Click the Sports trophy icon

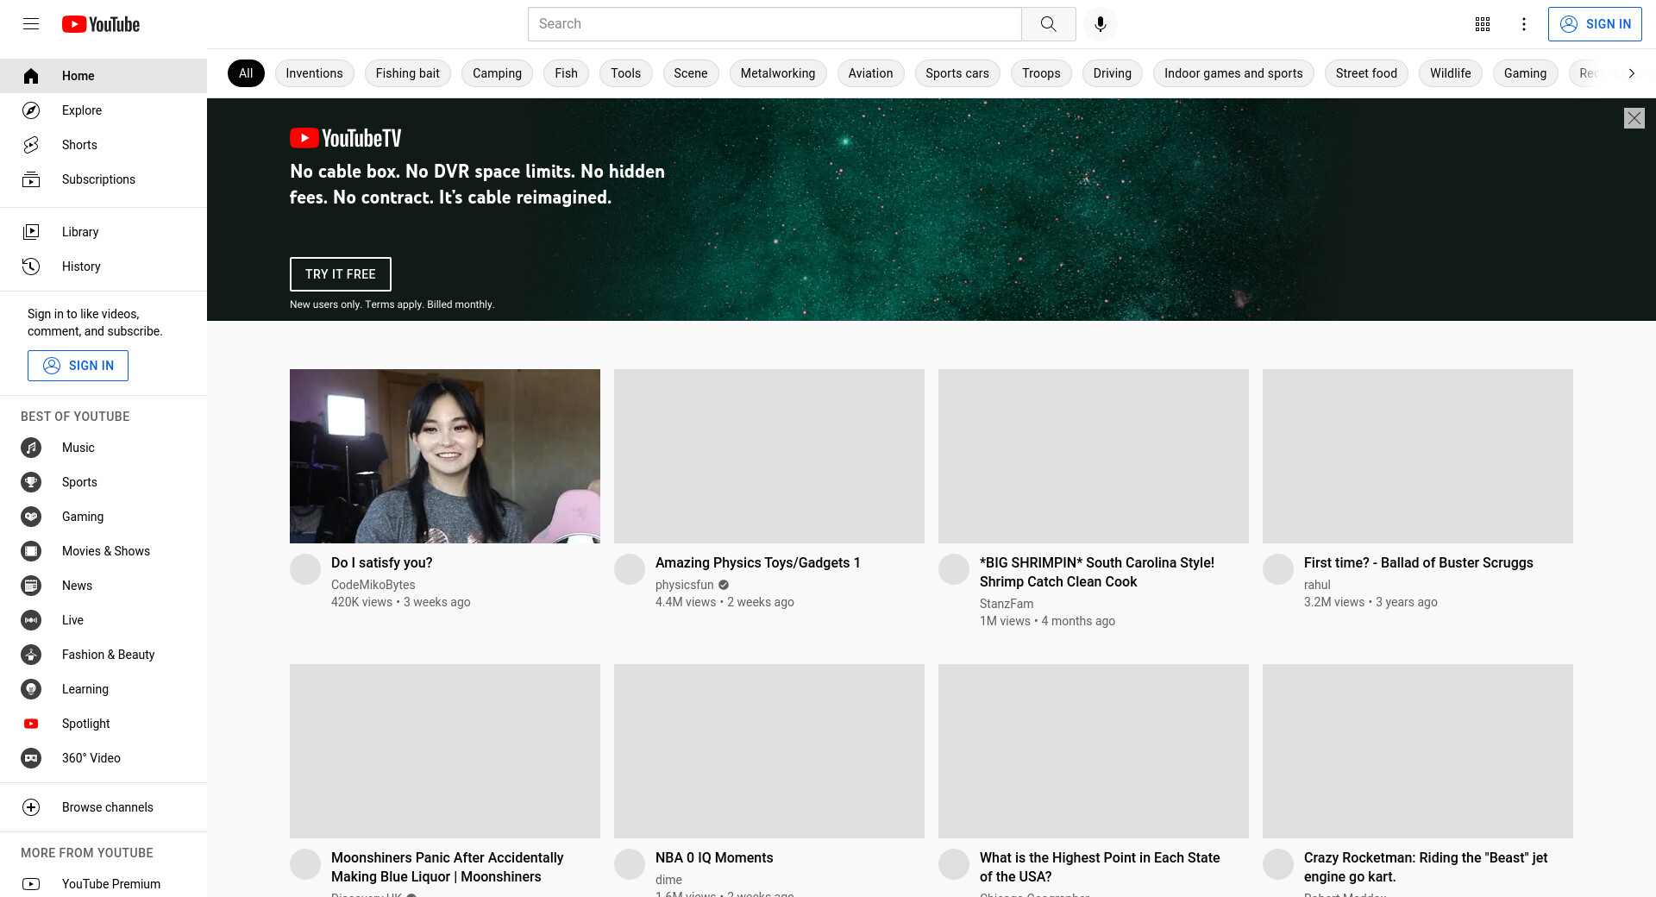[x=31, y=482]
